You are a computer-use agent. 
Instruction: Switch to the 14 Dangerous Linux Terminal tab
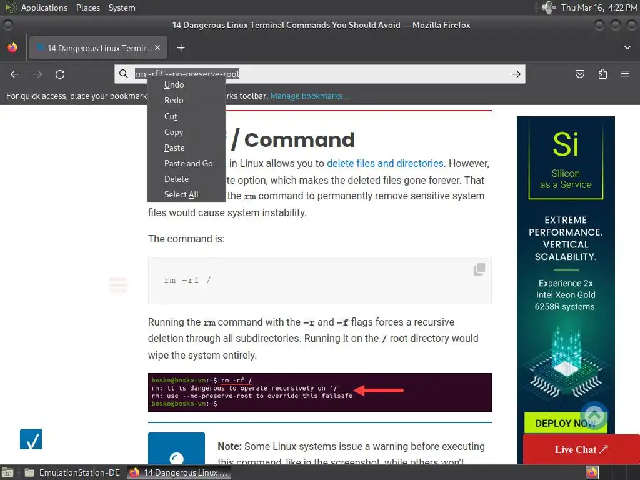pos(98,48)
